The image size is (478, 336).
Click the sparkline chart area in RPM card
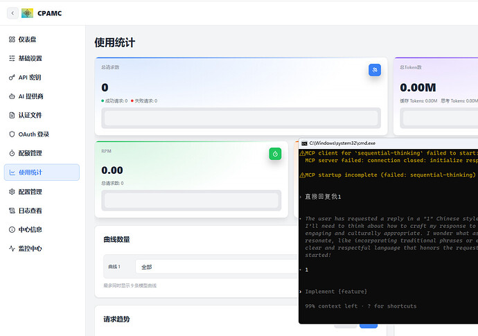click(191, 200)
